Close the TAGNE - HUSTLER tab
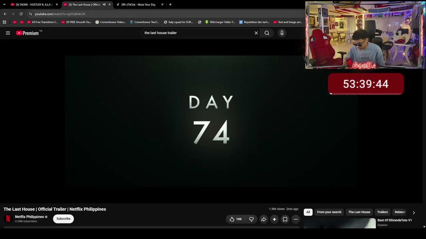Viewport: 426px width, 239px height. (x=57, y=5)
